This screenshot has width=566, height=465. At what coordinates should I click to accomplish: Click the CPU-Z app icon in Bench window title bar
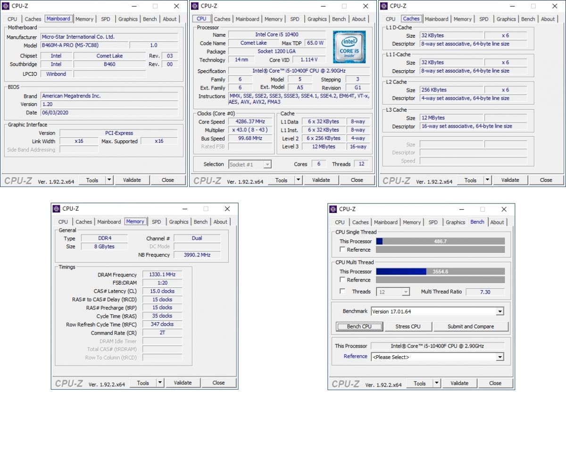(x=333, y=209)
